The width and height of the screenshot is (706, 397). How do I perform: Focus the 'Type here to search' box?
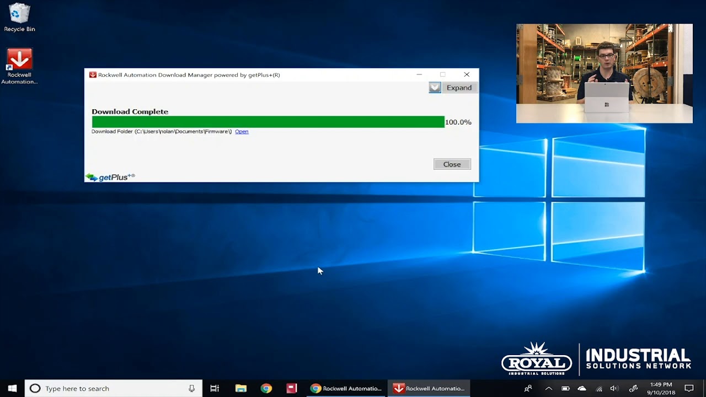coord(114,388)
